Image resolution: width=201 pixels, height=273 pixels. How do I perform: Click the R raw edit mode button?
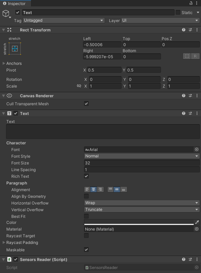(196, 56)
